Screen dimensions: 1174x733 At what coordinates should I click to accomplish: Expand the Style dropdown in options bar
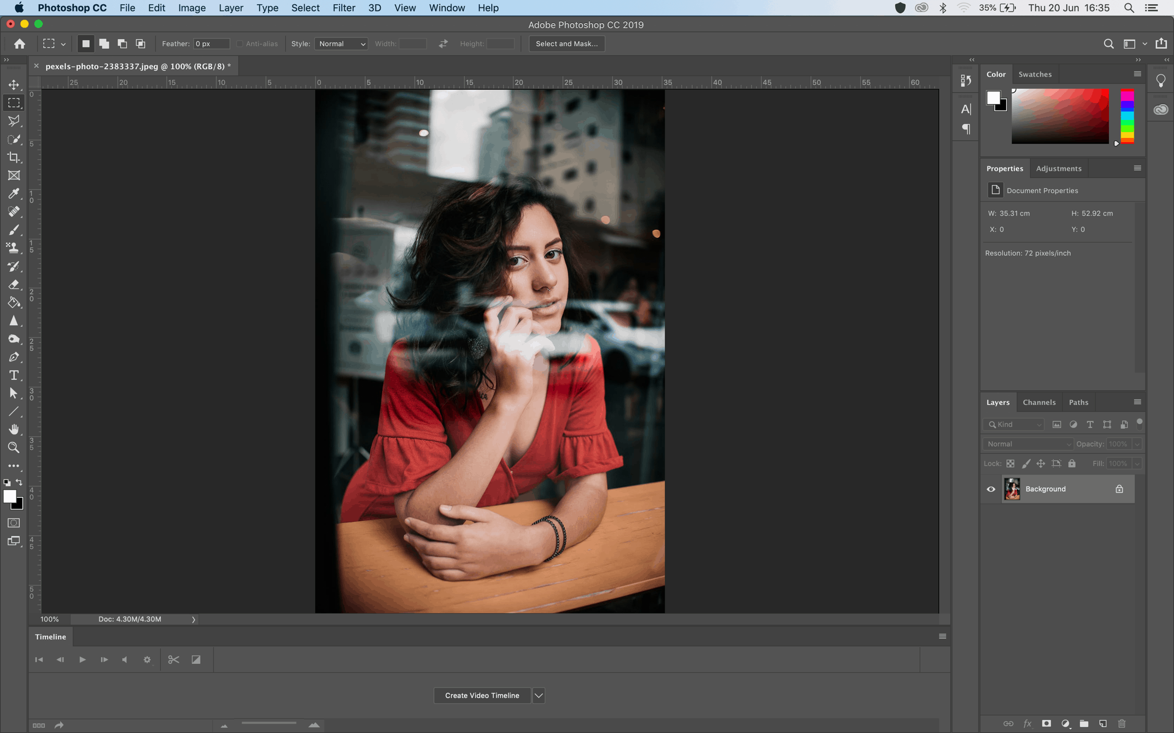[341, 43]
